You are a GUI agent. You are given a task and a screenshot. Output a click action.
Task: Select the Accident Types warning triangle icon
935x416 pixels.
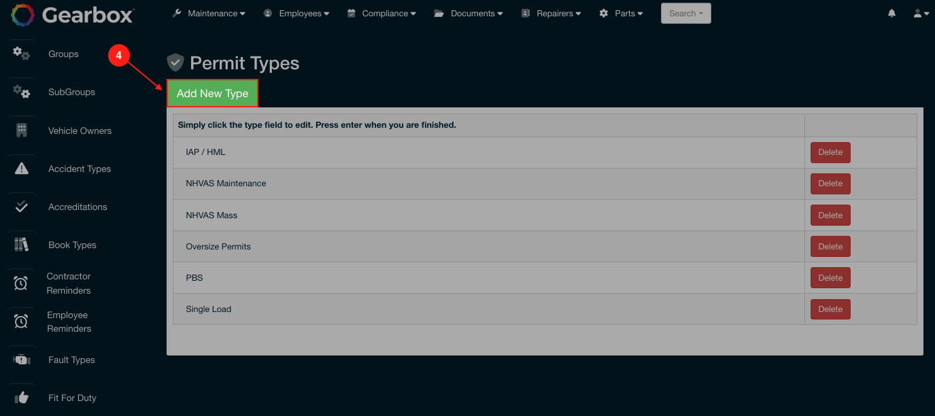click(x=22, y=169)
